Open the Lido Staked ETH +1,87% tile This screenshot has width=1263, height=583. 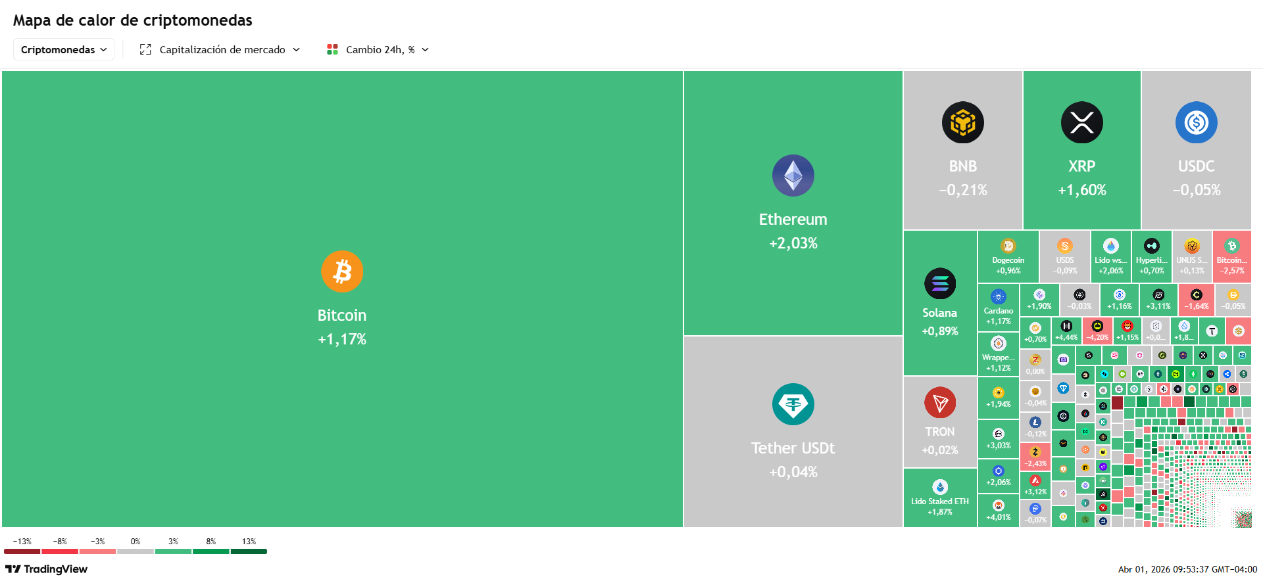click(940, 498)
